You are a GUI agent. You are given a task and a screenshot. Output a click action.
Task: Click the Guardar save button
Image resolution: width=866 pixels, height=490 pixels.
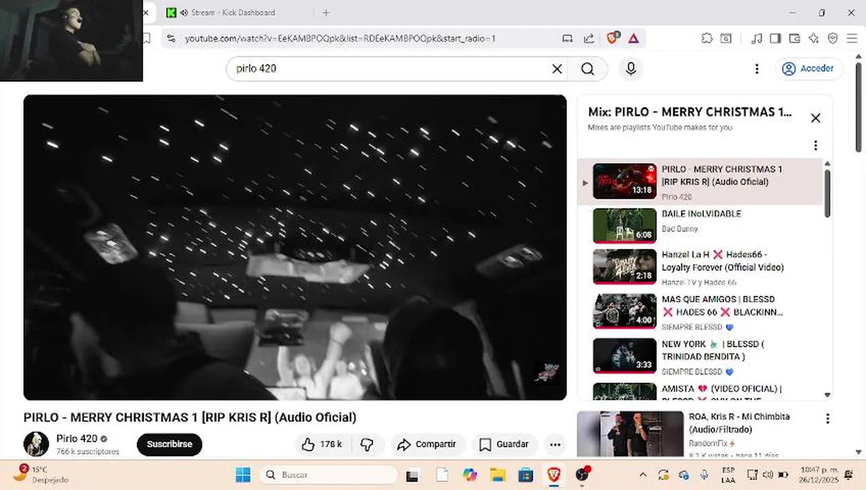504,444
